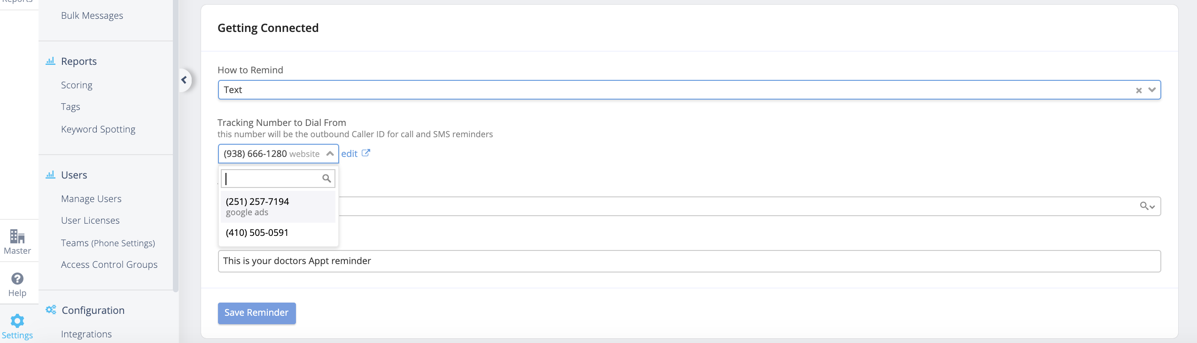1197x343 pixels.
Task: Open Help question mark icon
Action: tap(17, 279)
